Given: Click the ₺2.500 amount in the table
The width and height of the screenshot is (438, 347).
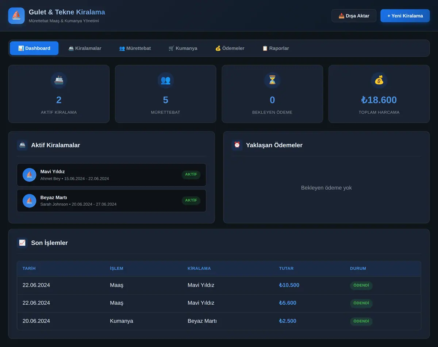Looking at the screenshot, I should [x=288, y=321].
